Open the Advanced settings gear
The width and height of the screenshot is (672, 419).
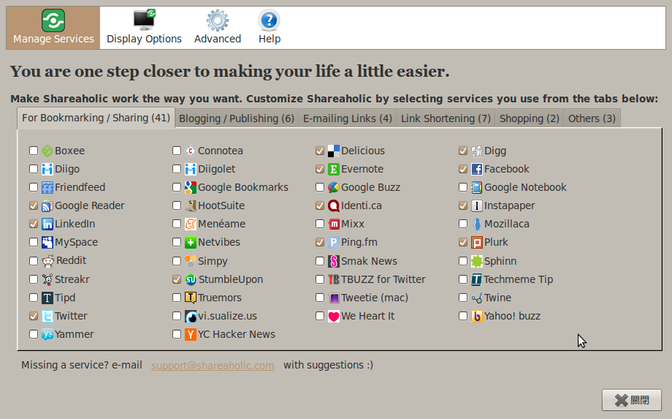pos(217,28)
